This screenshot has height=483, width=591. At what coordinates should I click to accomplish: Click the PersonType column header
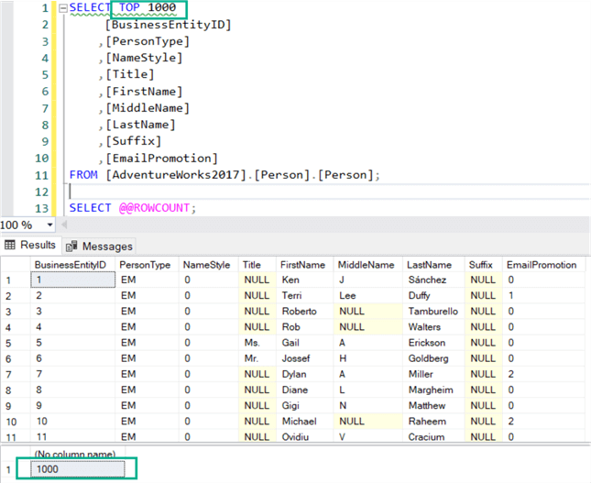coord(147,265)
